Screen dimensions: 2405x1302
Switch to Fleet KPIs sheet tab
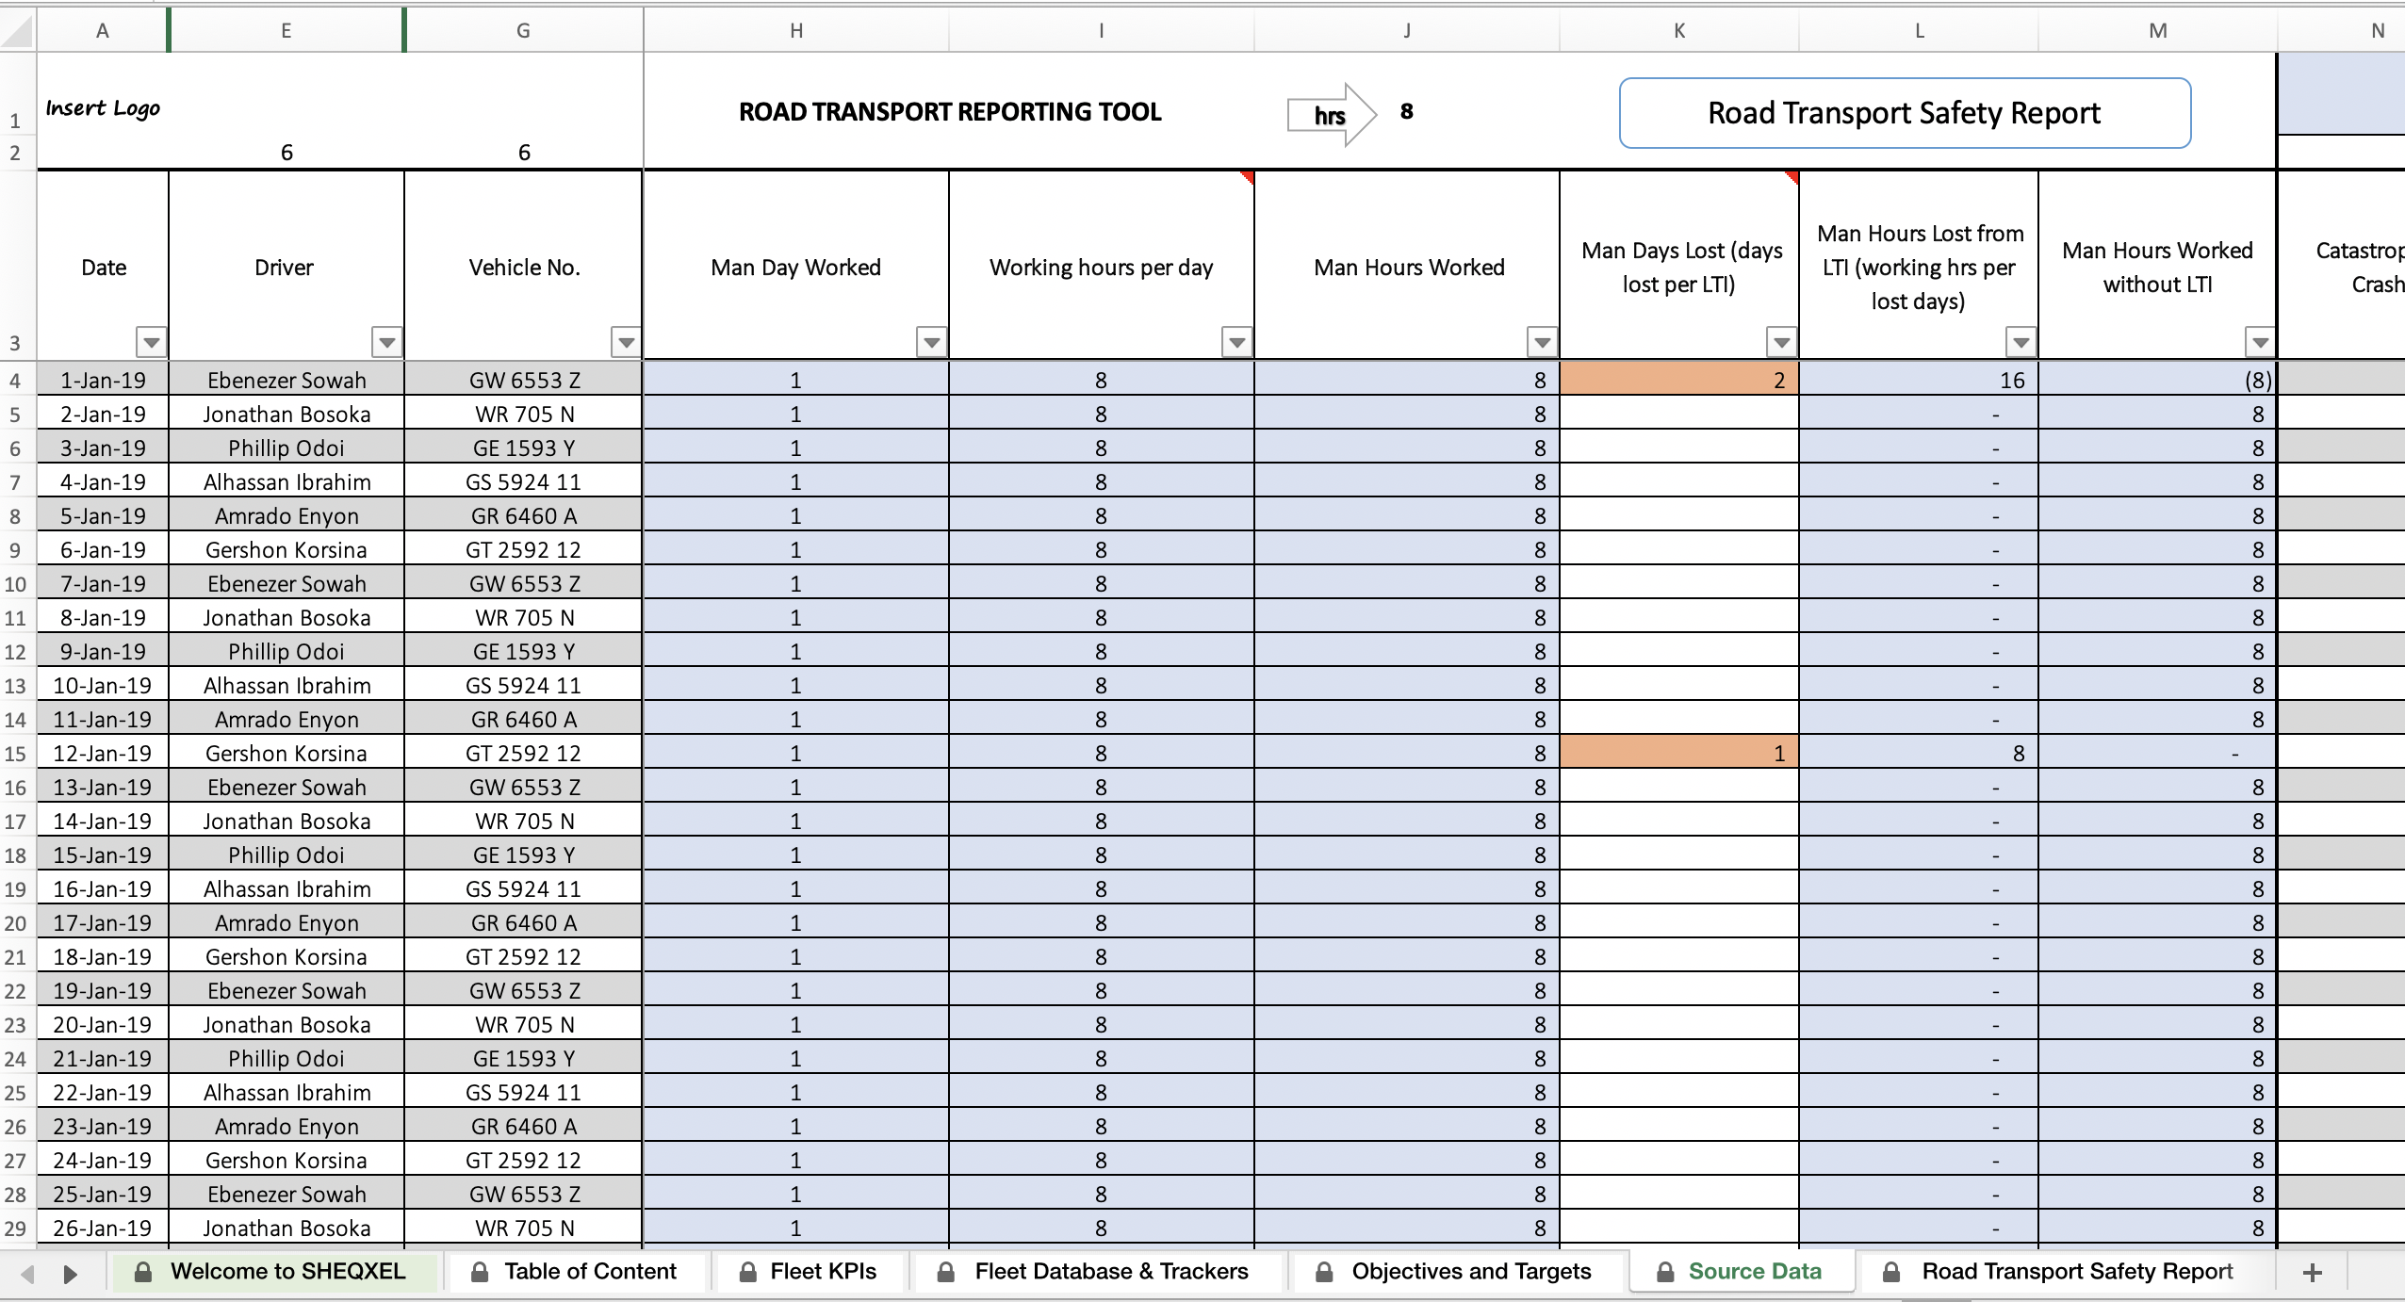810,1272
